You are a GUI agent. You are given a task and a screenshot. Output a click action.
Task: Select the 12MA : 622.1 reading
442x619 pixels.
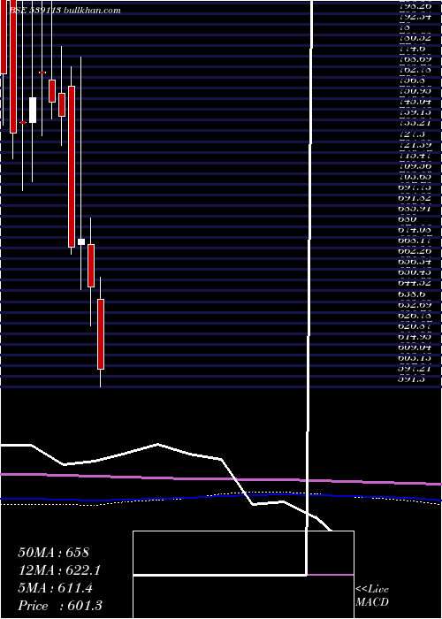tap(59, 570)
